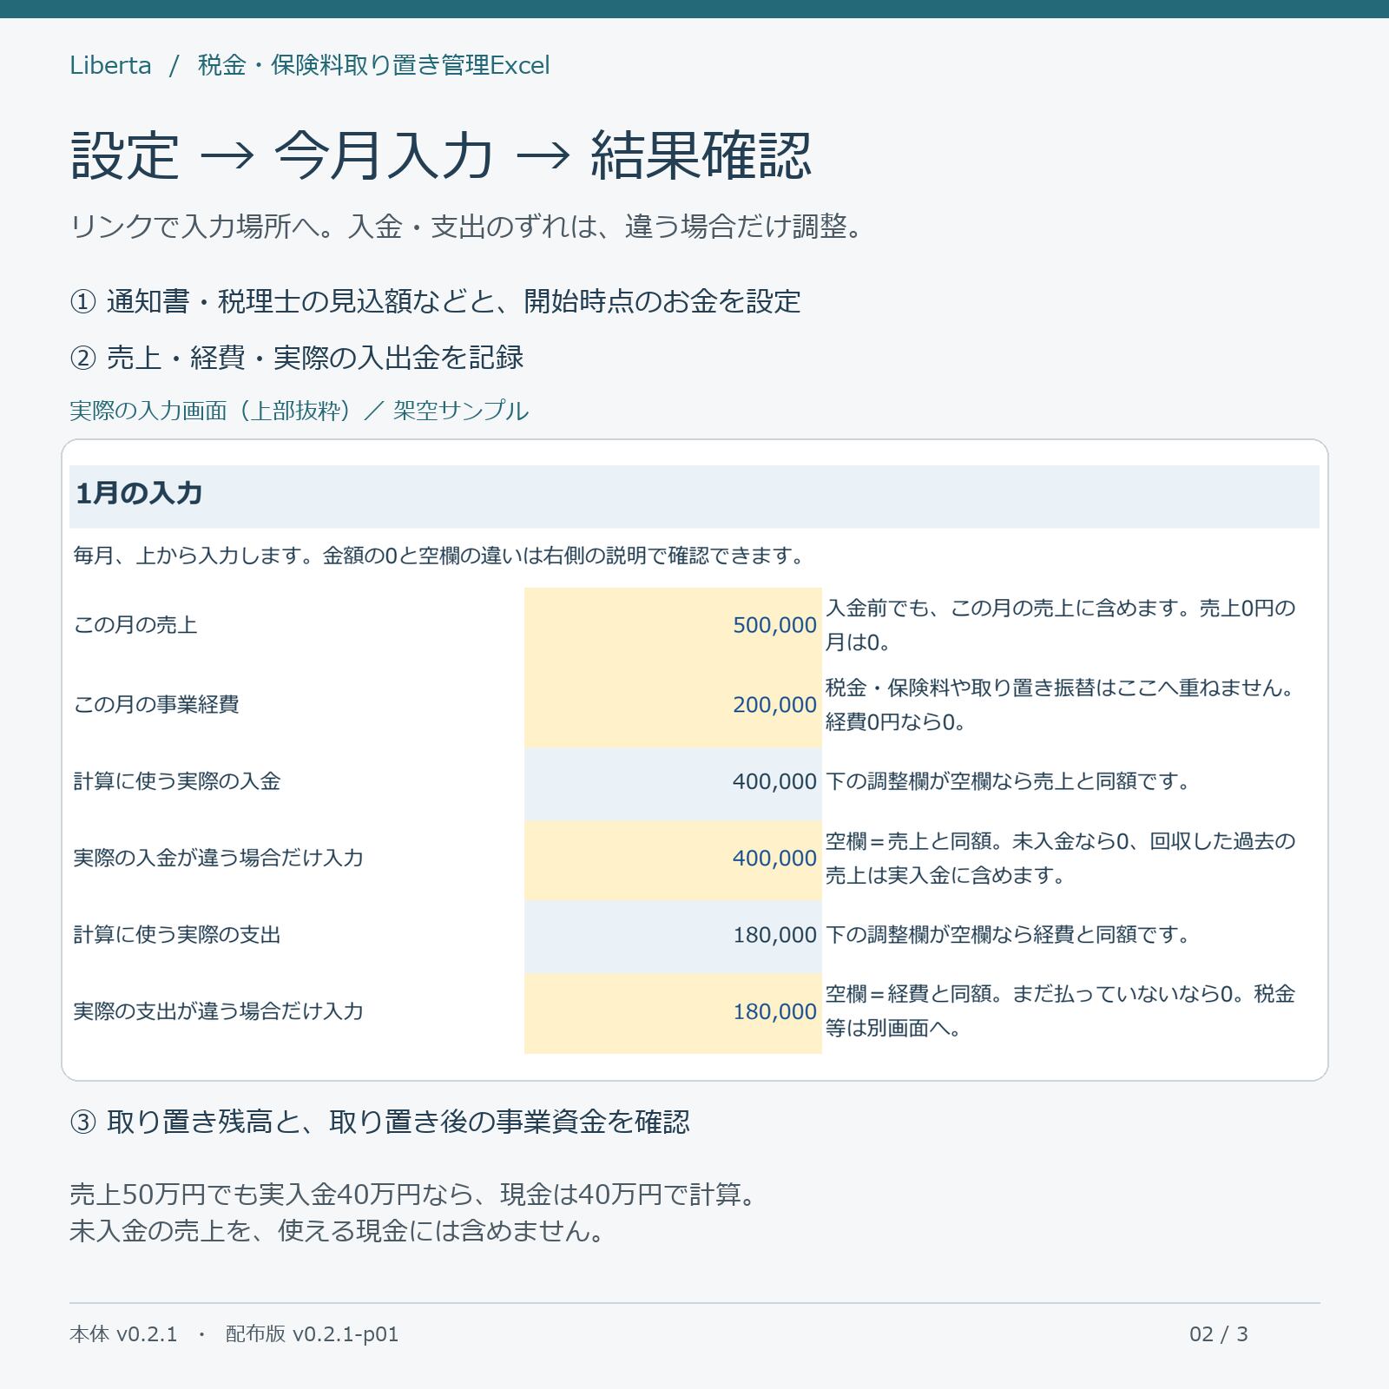1389x1389 pixels.
Task: Click the 設定 → 今月入力 → 結果確認 heading
Action: [x=441, y=155]
